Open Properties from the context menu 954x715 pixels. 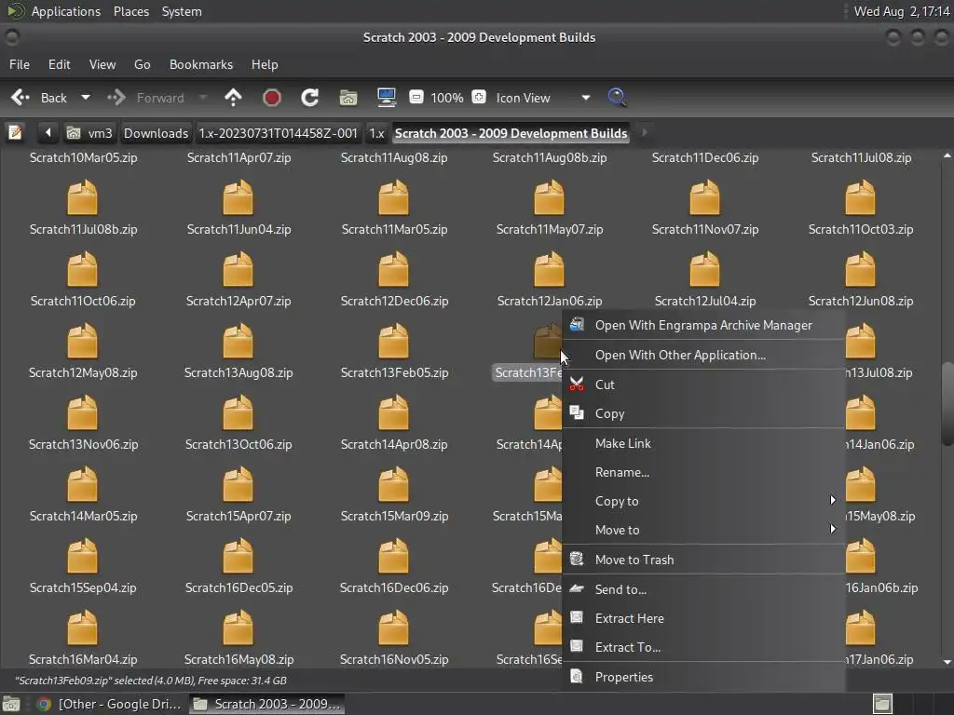click(704, 678)
